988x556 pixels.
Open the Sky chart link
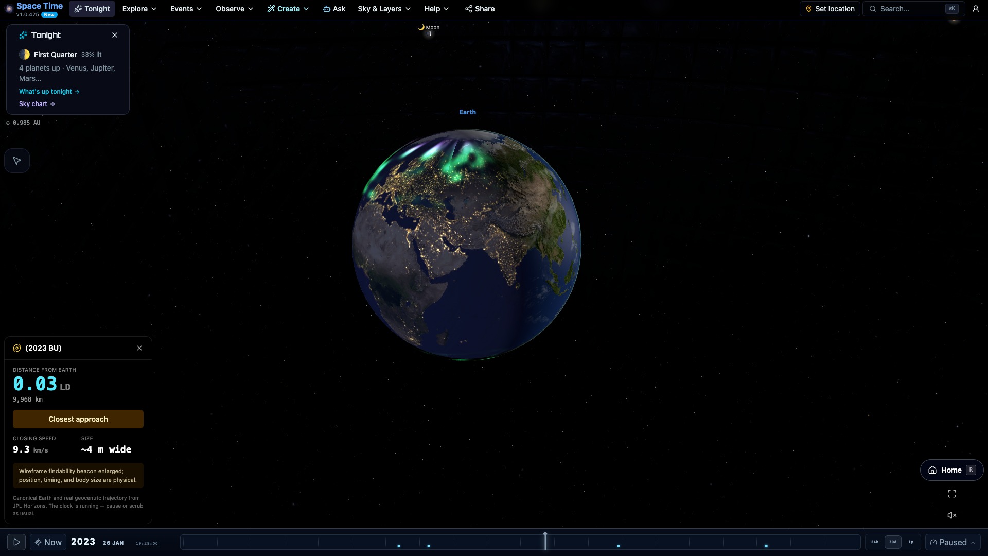[37, 104]
